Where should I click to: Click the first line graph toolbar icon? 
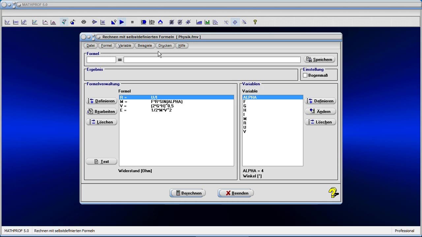tap(7, 22)
